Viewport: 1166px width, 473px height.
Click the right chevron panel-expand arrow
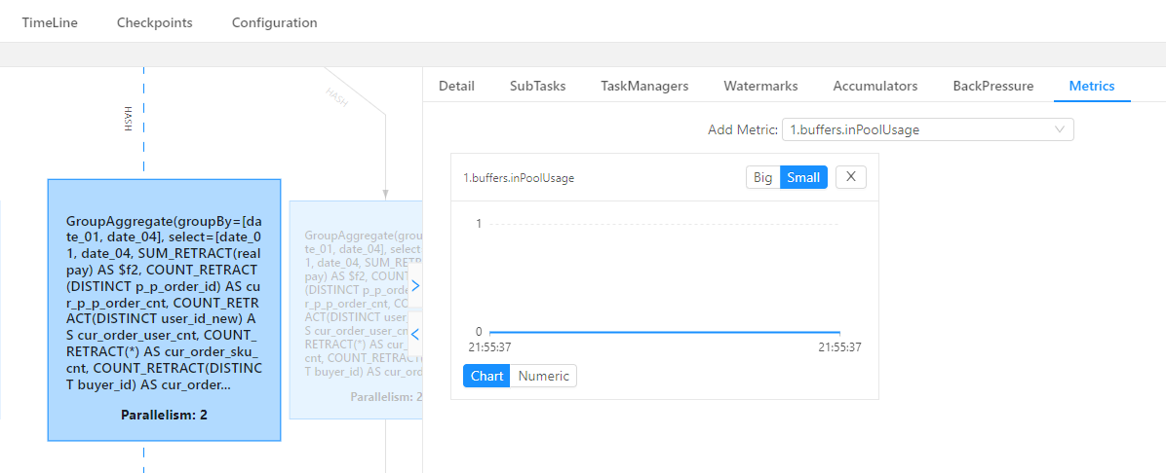tap(415, 286)
